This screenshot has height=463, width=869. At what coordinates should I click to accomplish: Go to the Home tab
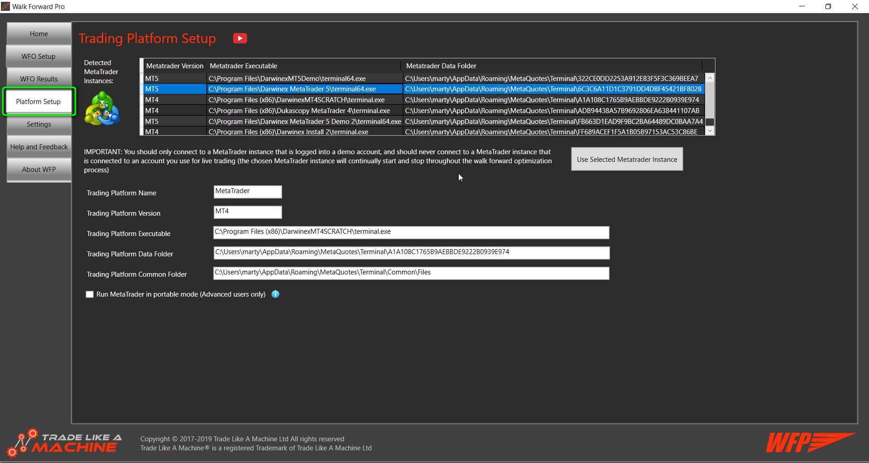(39, 33)
